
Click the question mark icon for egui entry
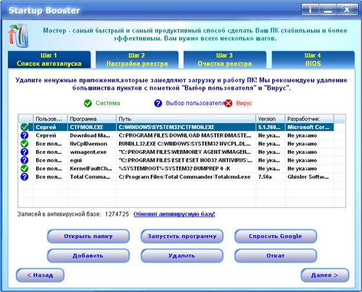click(x=25, y=160)
